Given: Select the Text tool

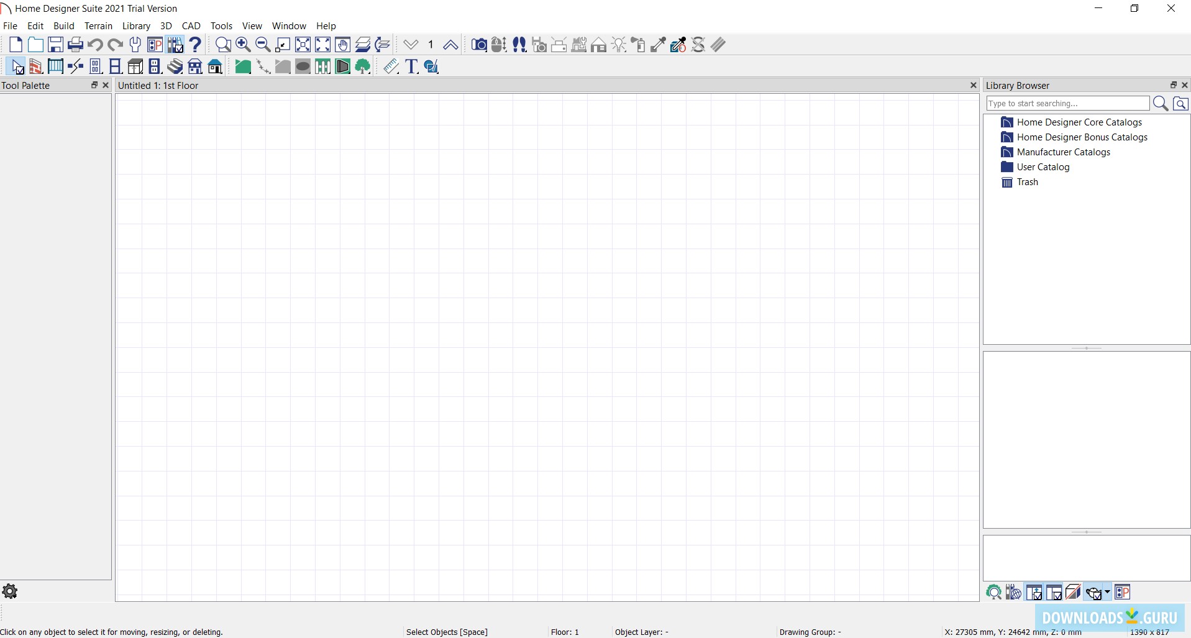Looking at the screenshot, I should coord(411,66).
